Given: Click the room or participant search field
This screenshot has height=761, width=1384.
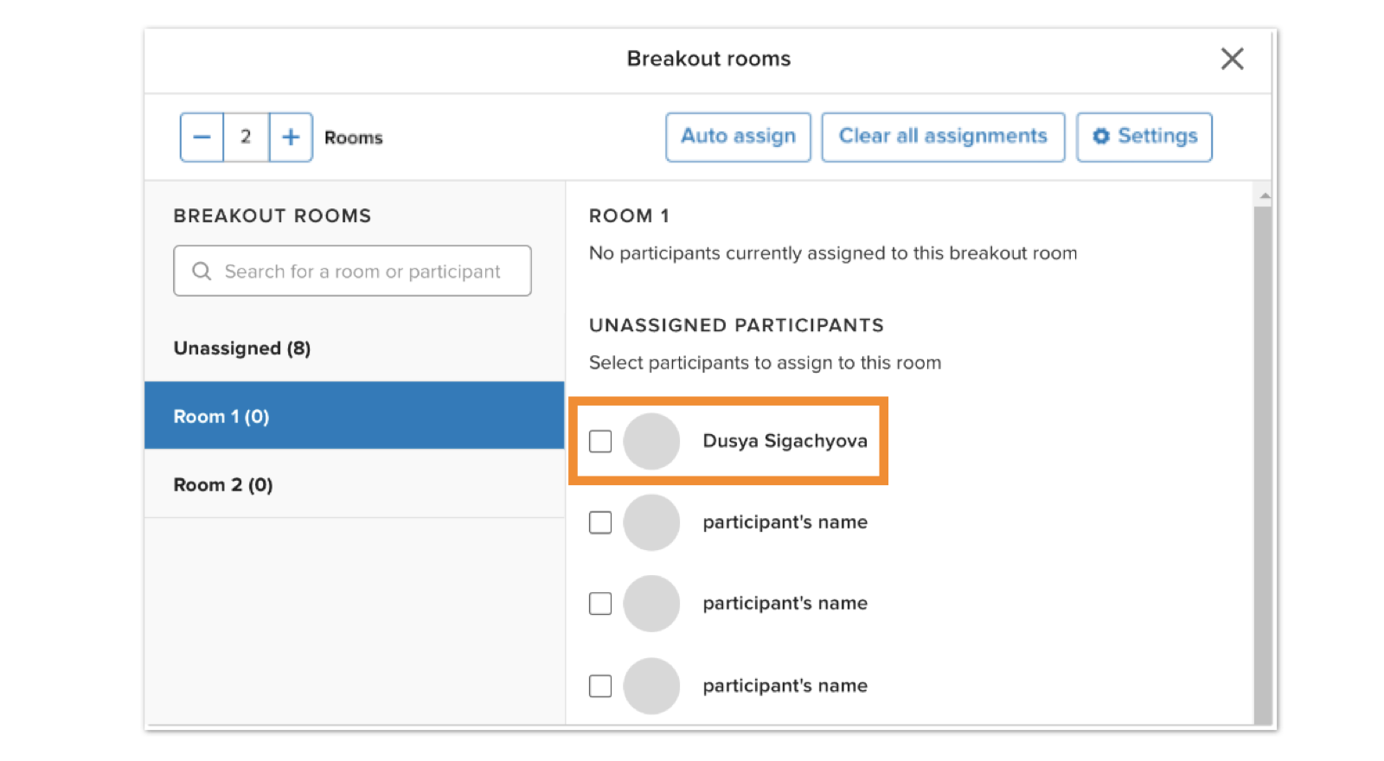Looking at the screenshot, I should [363, 272].
